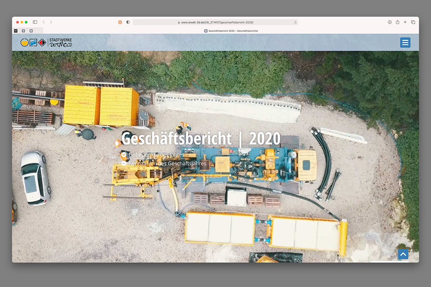Open the hamburger navigation menu

coord(405,43)
